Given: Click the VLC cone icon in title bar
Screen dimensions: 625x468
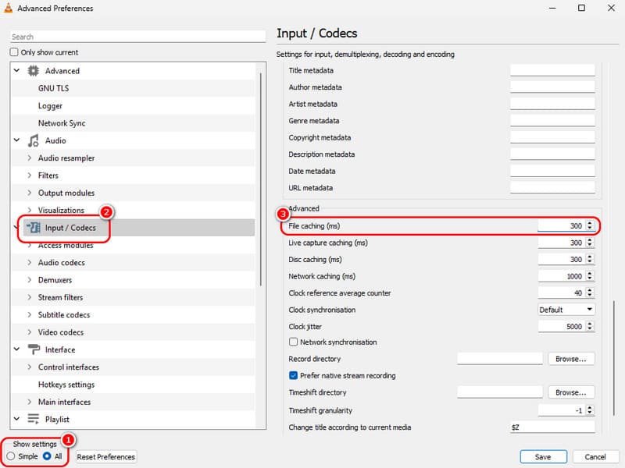Looking at the screenshot, I should (9, 9).
